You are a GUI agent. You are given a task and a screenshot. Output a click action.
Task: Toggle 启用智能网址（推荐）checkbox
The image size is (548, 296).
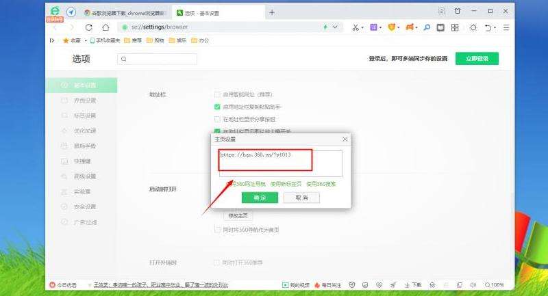tap(217, 94)
